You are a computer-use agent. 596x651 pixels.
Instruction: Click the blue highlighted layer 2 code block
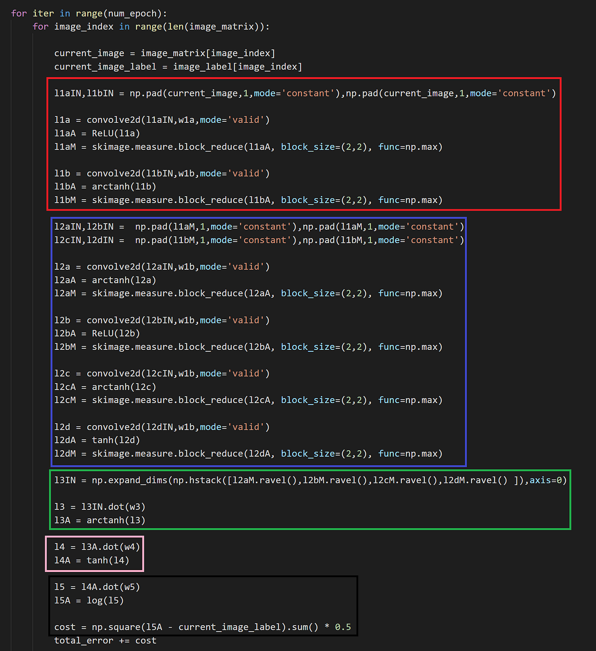[258, 340]
